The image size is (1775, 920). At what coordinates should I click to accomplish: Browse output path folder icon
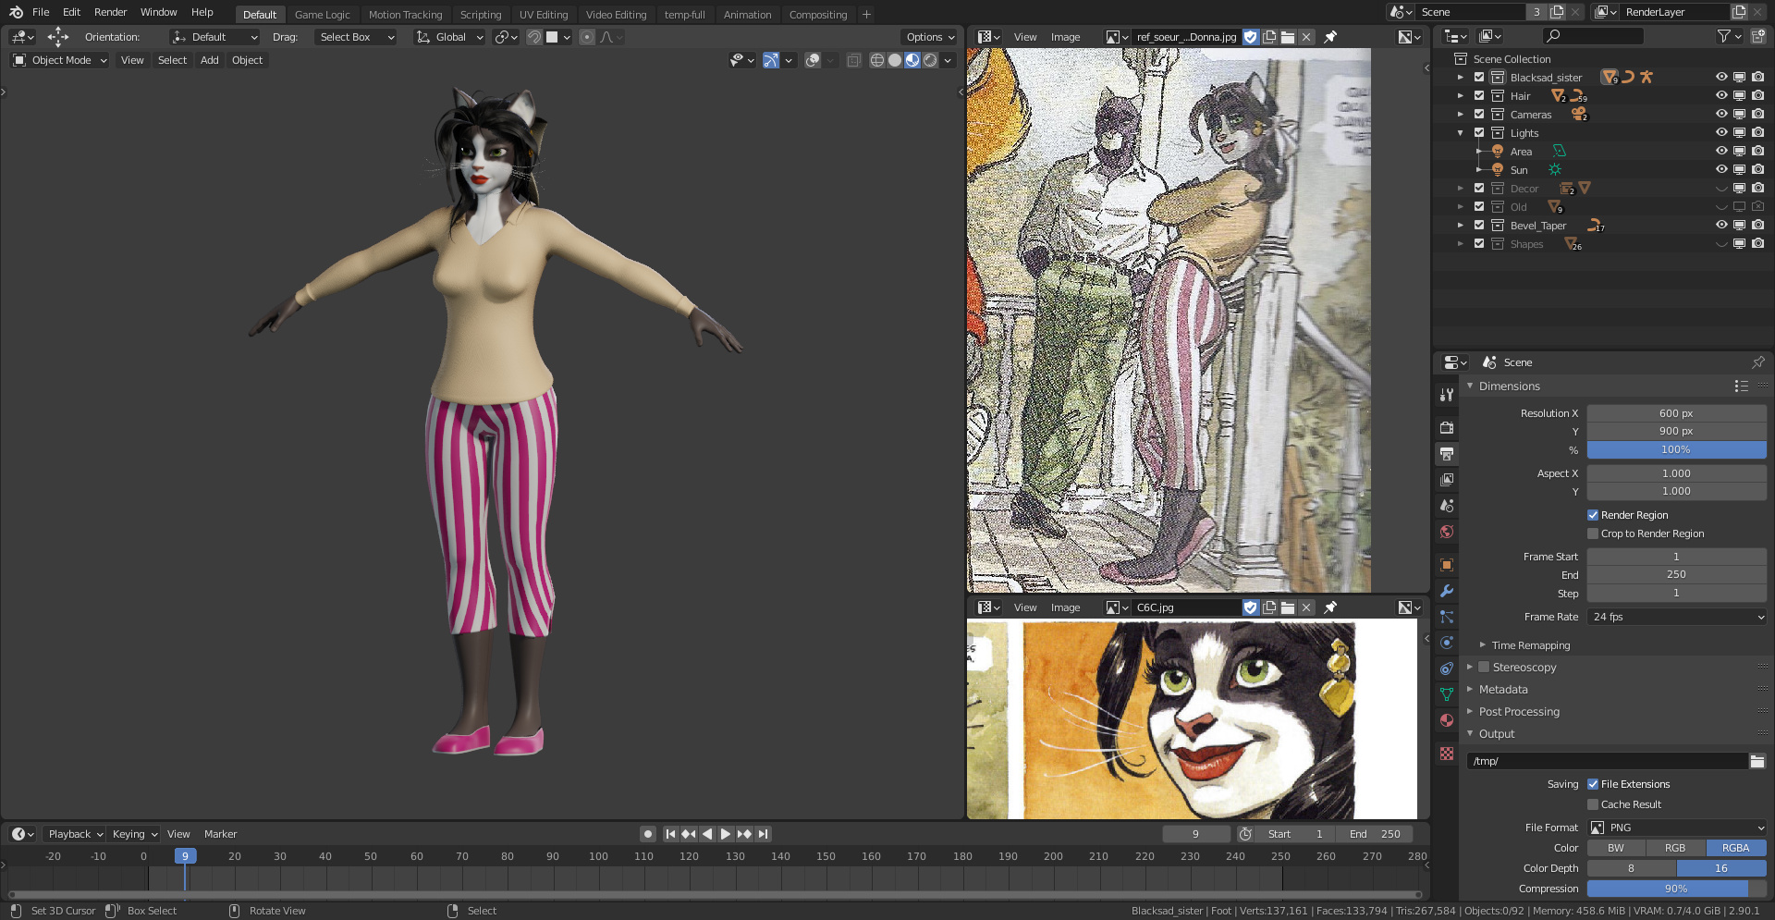click(x=1757, y=761)
